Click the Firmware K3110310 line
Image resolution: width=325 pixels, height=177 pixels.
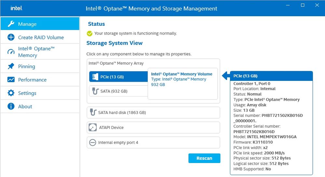point(253,142)
